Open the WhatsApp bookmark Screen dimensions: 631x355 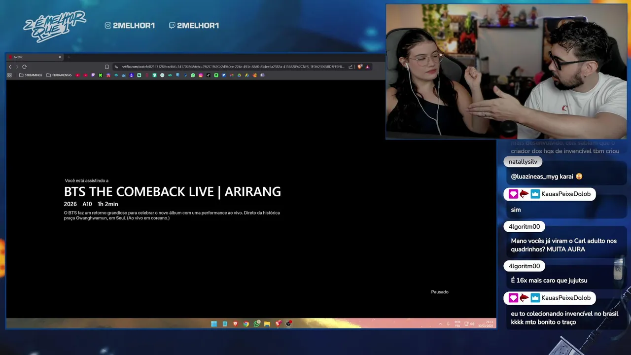[x=193, y=75]
